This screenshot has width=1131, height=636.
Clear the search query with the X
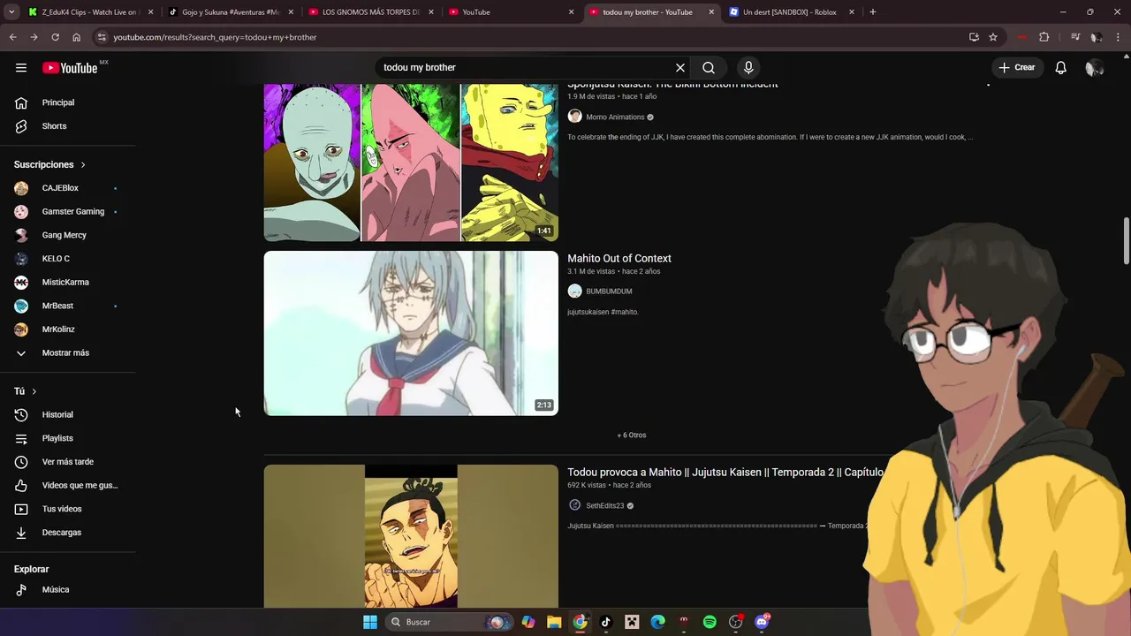(680, 68)
